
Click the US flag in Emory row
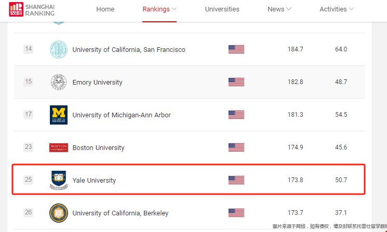click(236, 82)
